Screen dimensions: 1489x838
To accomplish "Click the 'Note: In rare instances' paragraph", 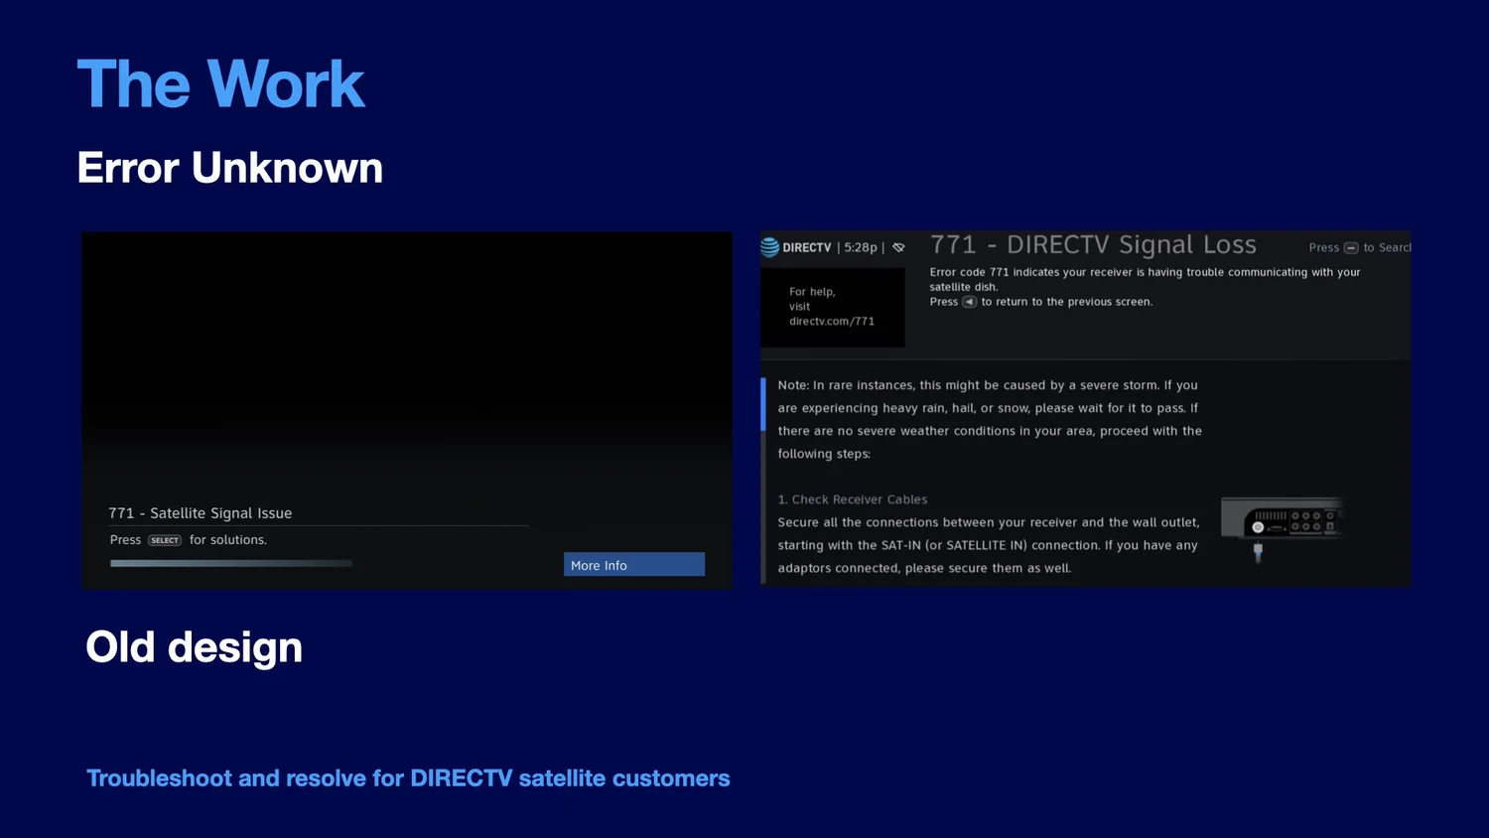I will coord(990,419).
